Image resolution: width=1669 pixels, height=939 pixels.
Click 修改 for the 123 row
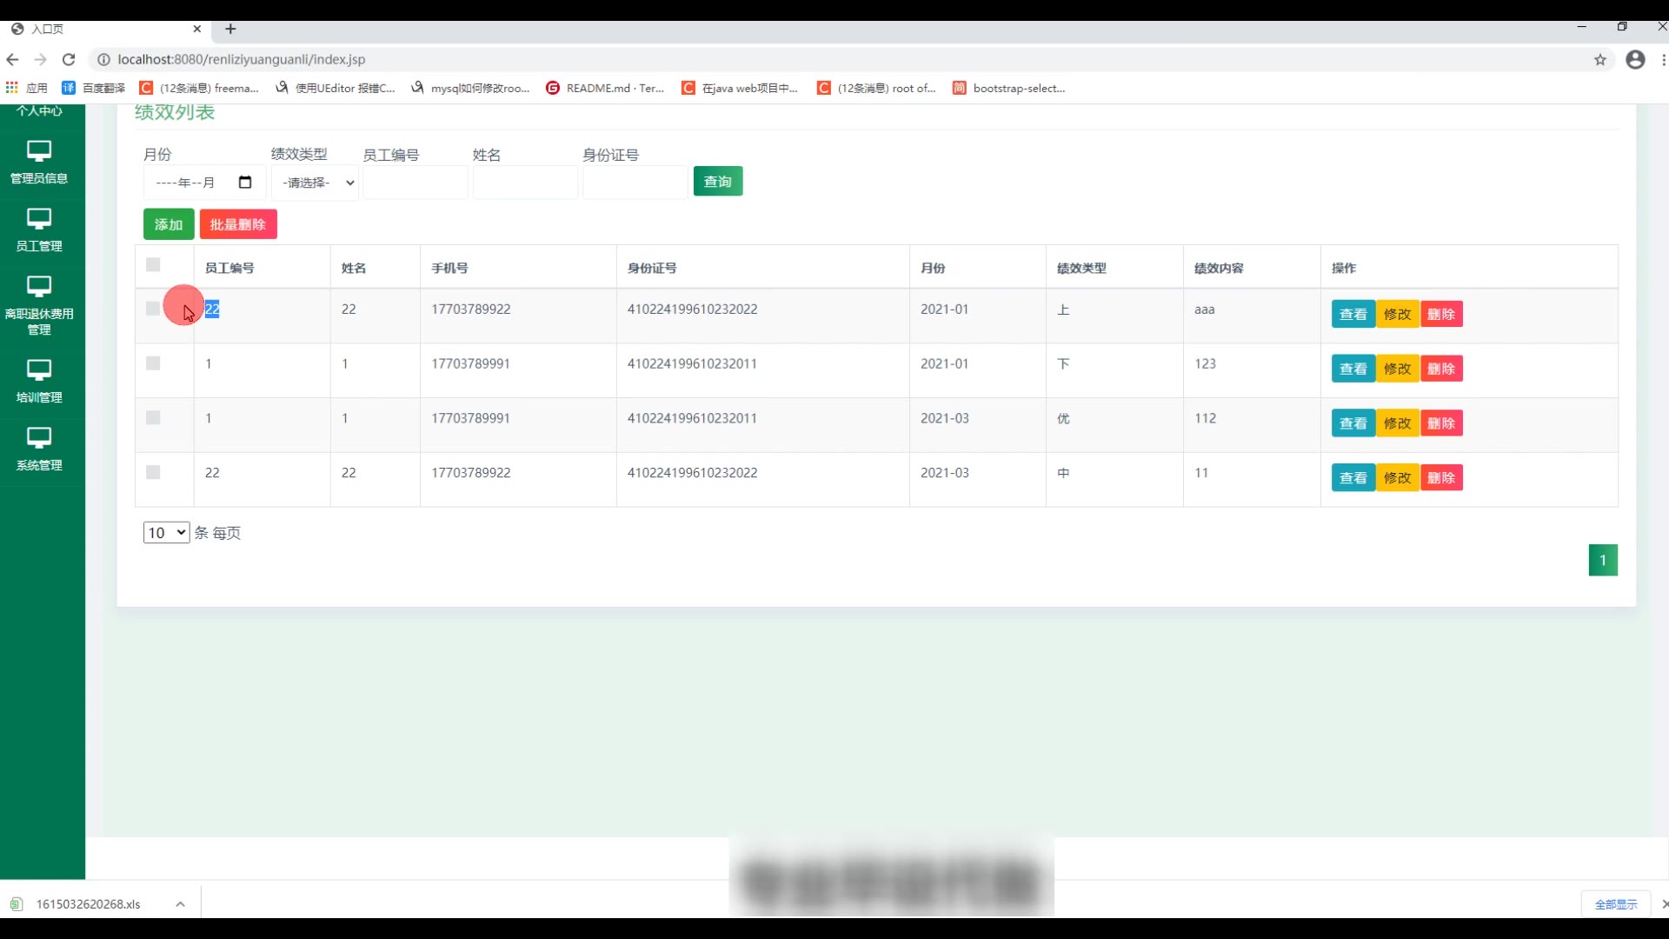tap(1398, 369)
